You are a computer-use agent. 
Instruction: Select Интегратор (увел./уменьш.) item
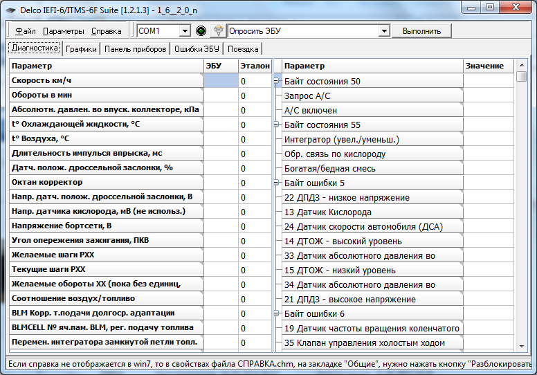click(x=372, y=139)
